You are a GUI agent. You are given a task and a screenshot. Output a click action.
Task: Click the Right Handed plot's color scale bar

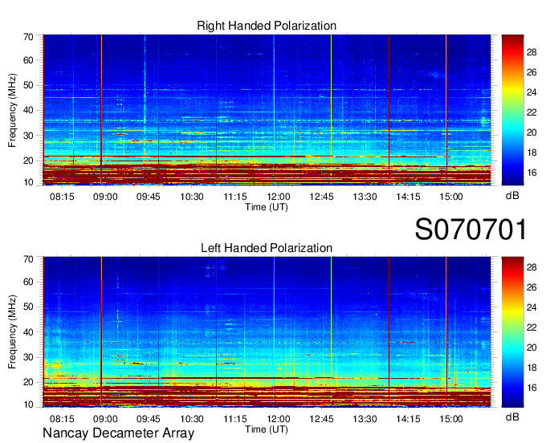[512, 110]
